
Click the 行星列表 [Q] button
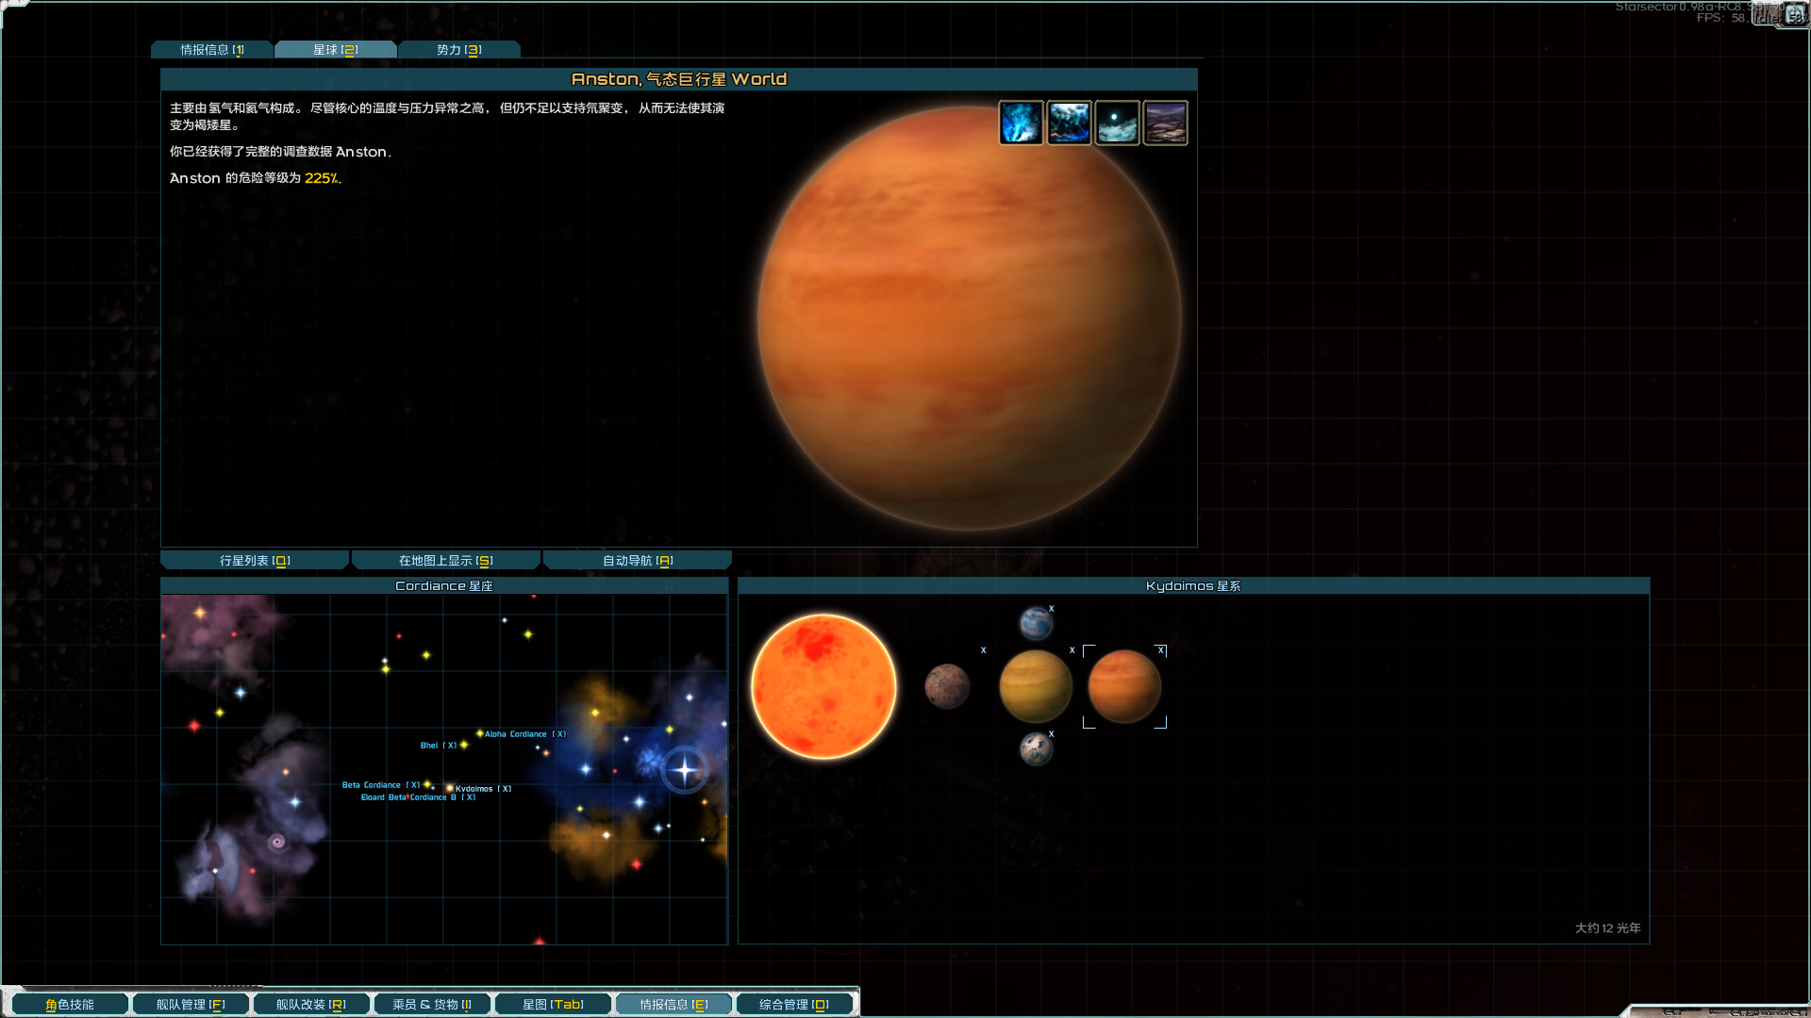tap(255, 561)
